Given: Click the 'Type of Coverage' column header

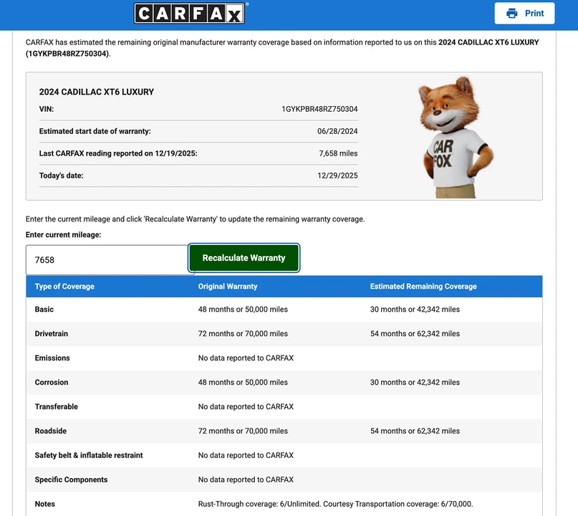Looking at the screenshot, I should 64,287.
